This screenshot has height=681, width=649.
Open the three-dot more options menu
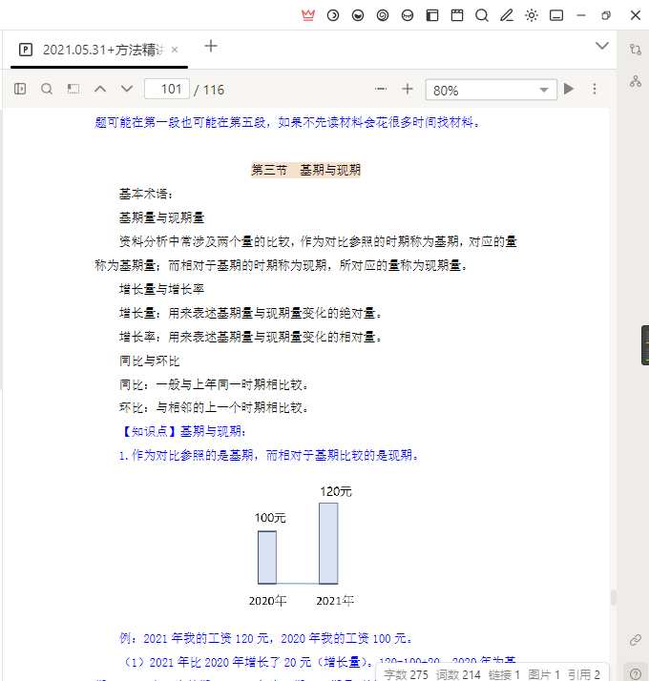coord(595,89)
